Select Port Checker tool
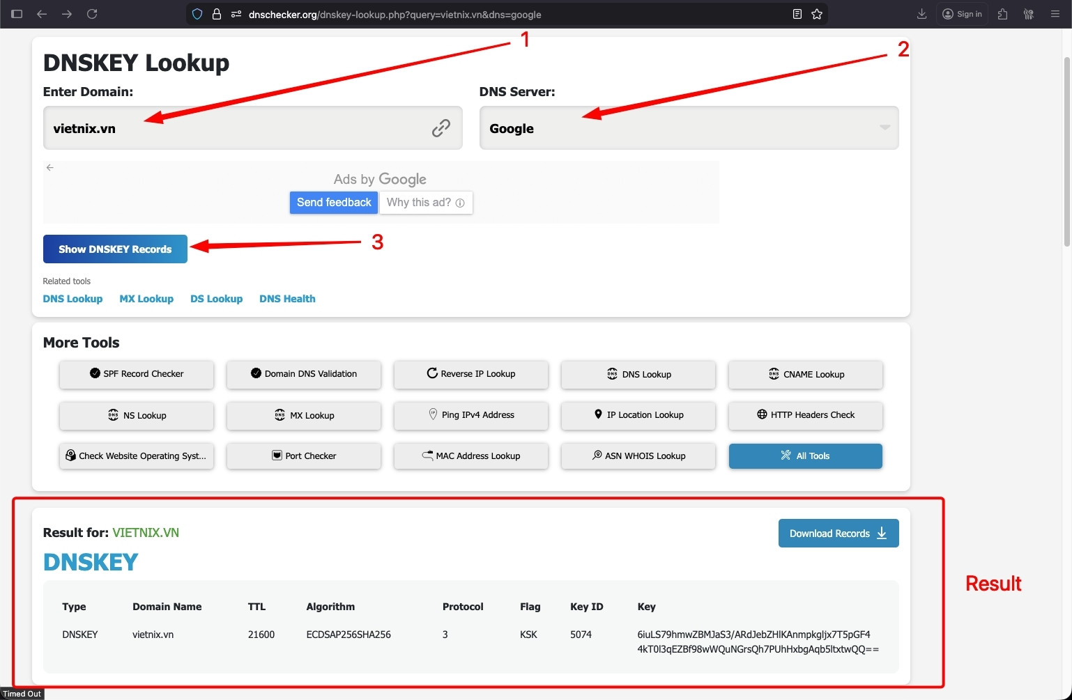1072x700 pixels. click(304, 456)
